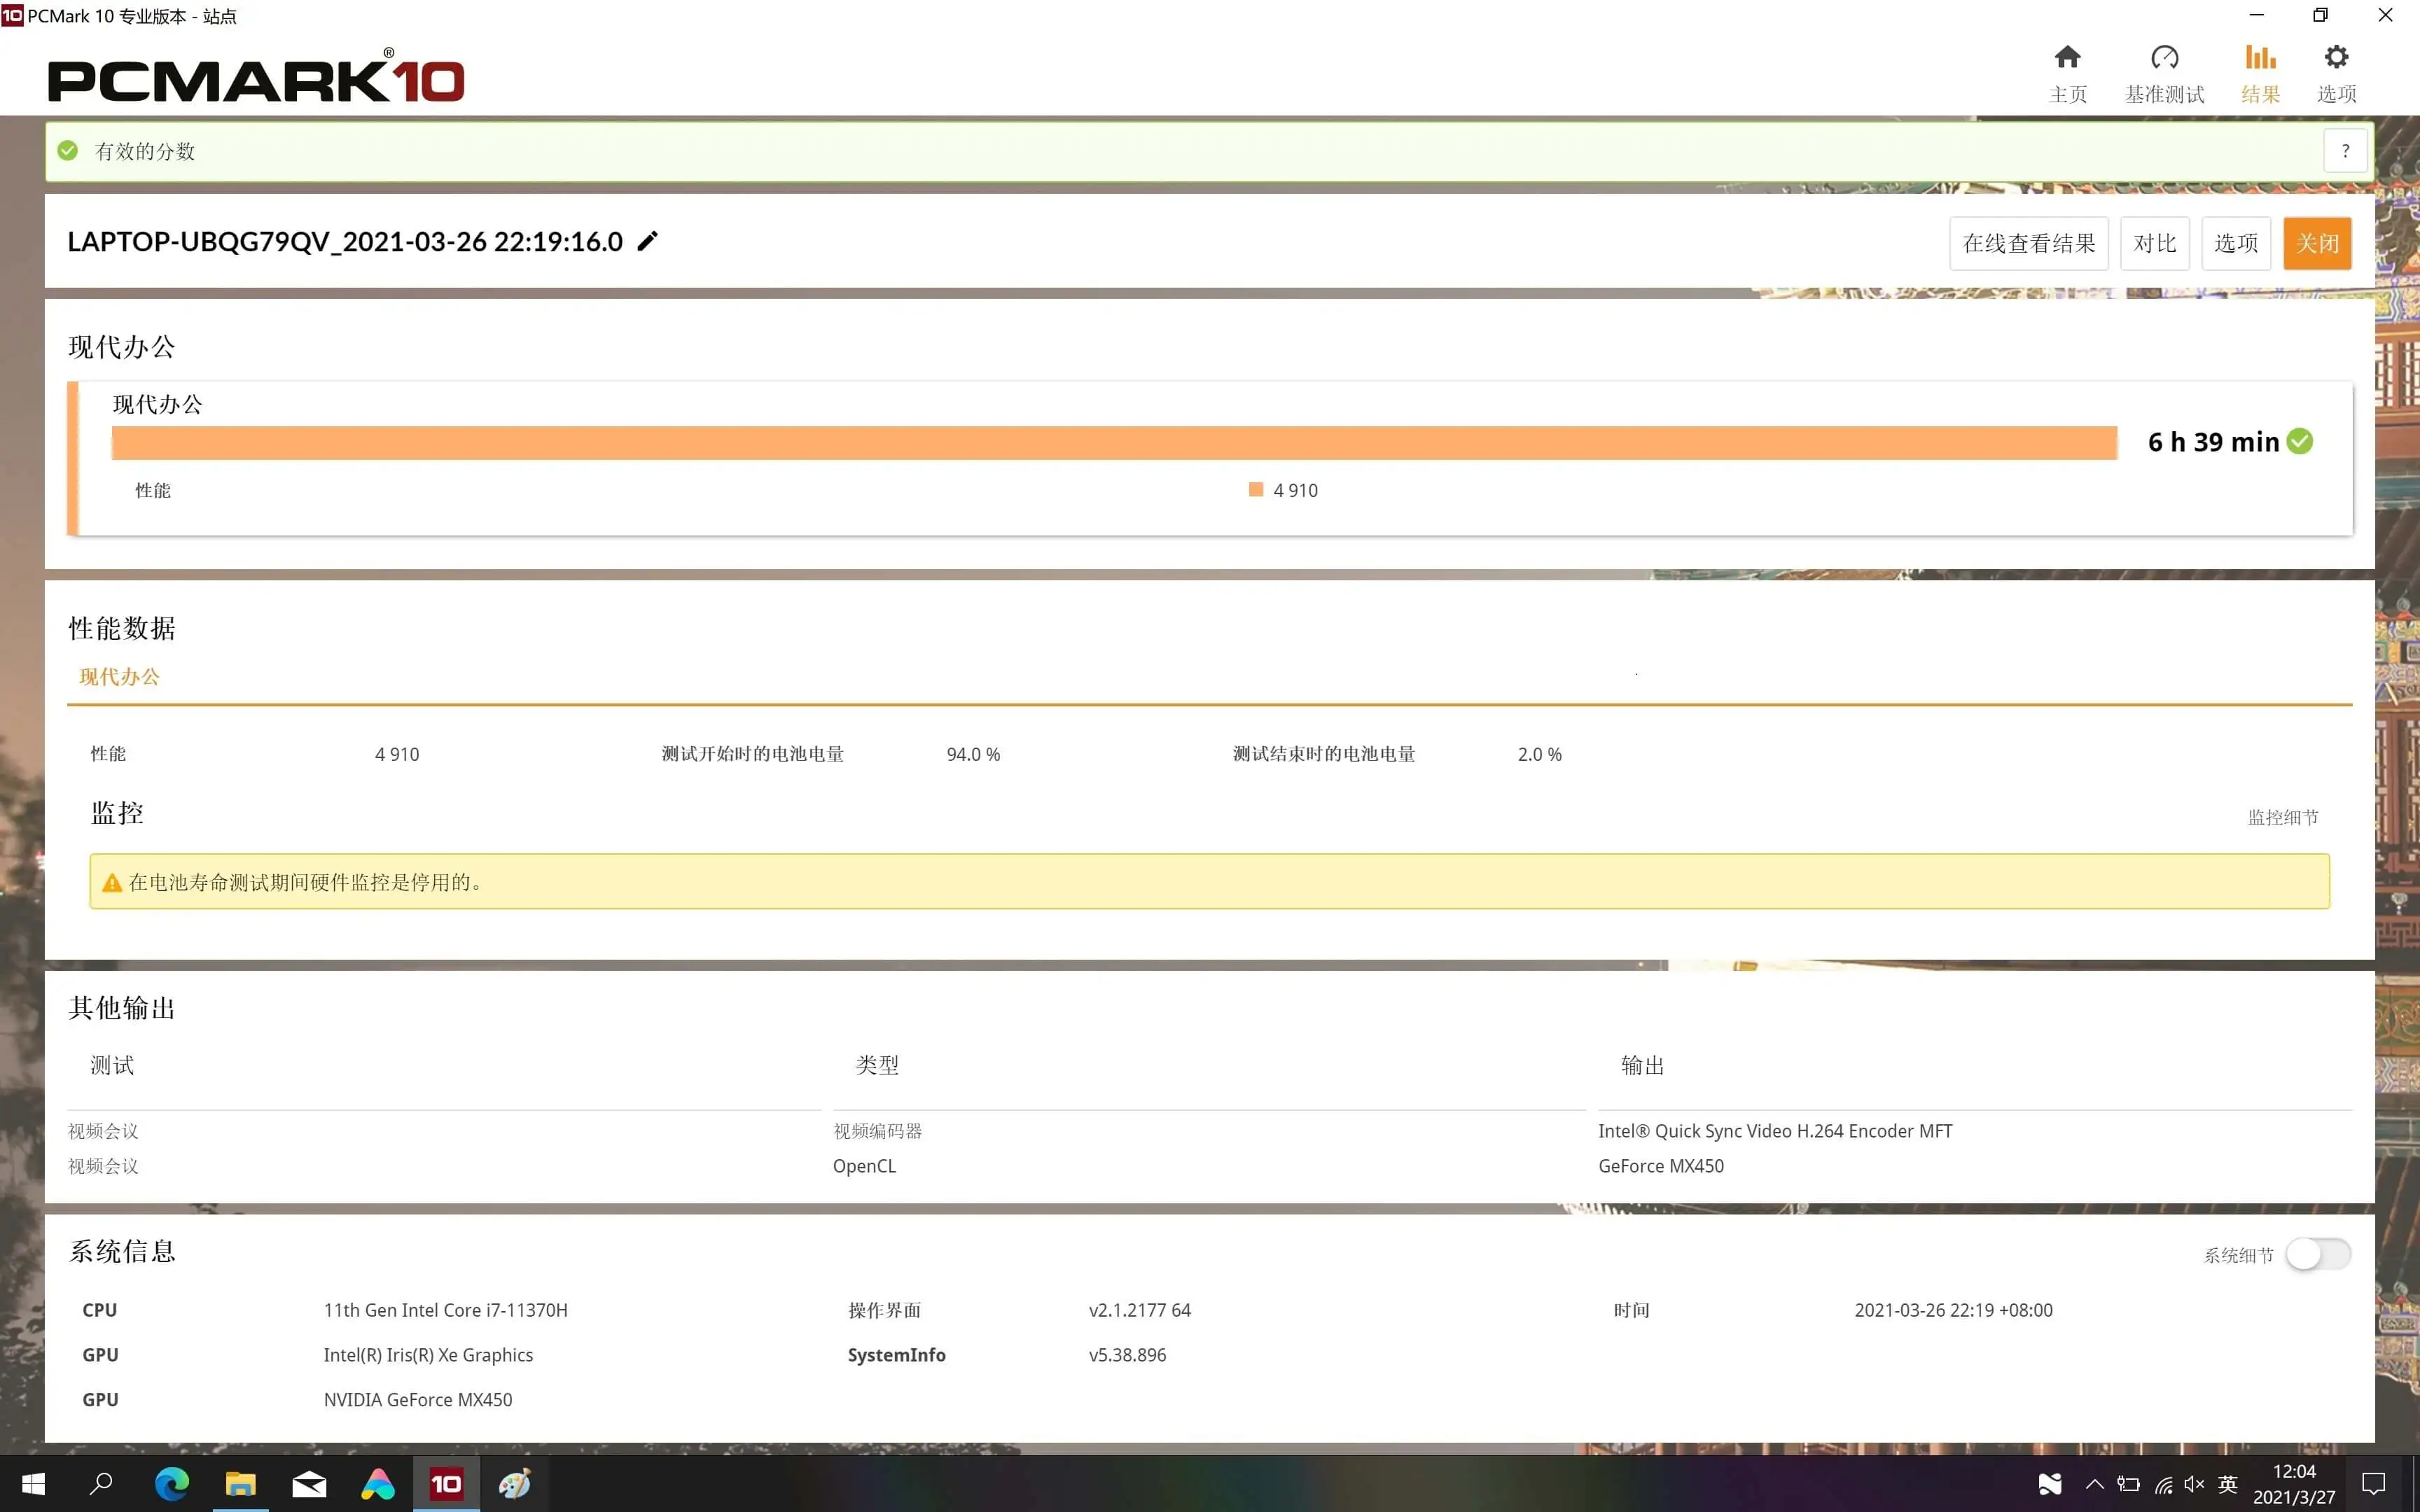Click Intel Quick Sync Video H.264 Encoder MFT

point(1775,1131)
